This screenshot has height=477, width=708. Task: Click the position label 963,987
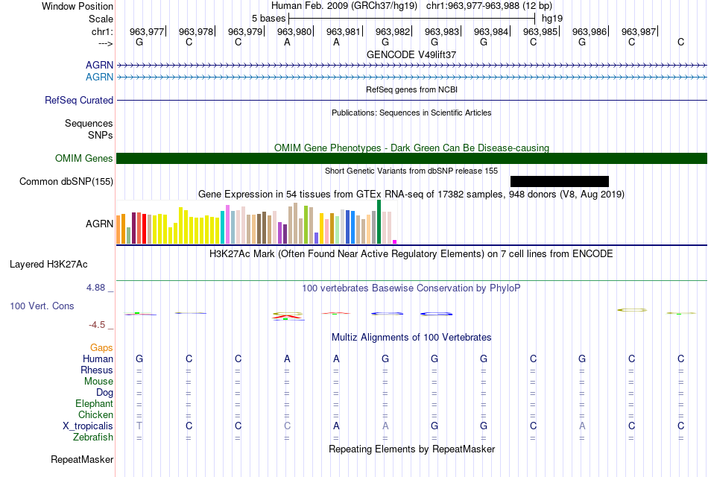(639, 31)
